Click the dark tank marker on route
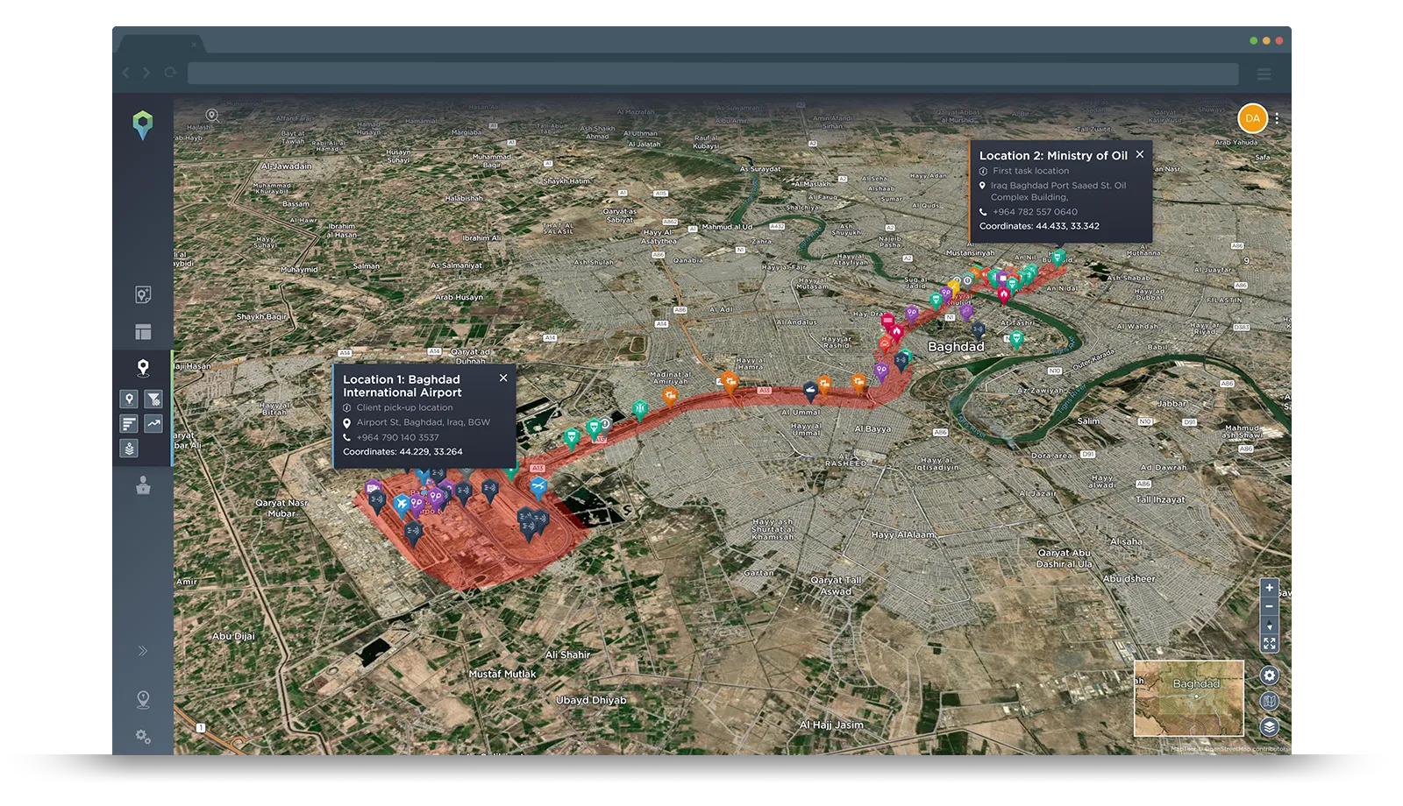 pos(811,390)
